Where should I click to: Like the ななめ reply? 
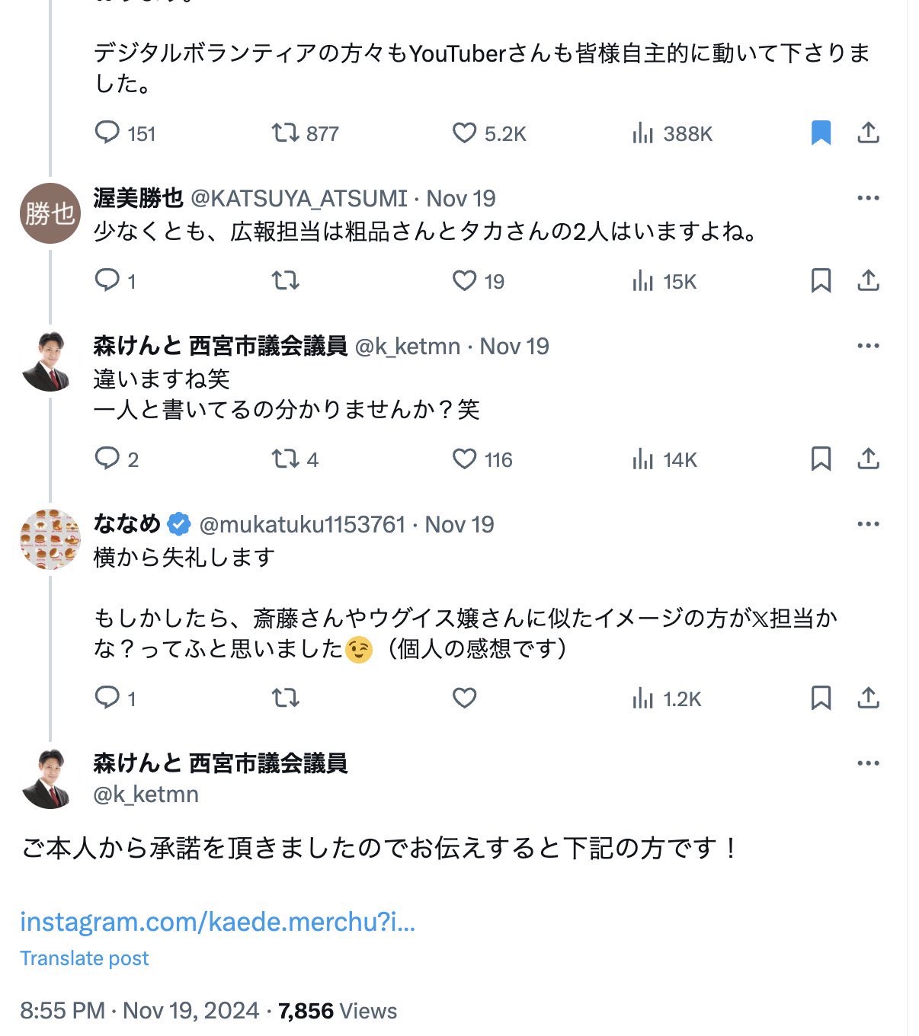(464, 698)
